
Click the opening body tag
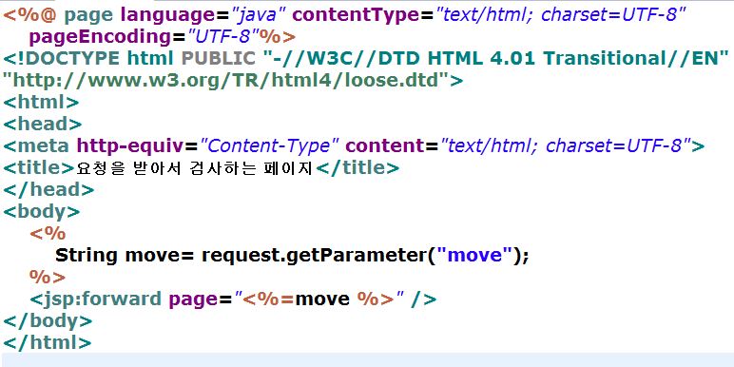[42, 212]
